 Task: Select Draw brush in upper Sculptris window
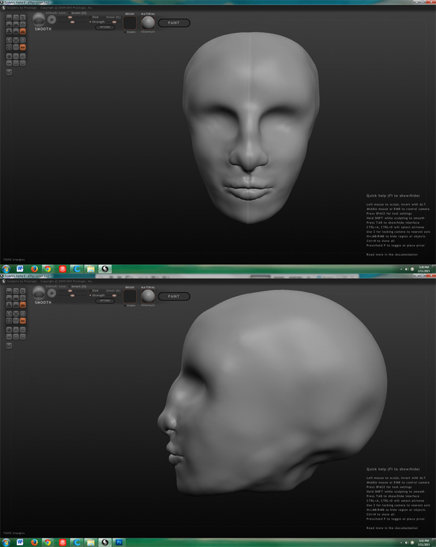(x=9, y=24)
